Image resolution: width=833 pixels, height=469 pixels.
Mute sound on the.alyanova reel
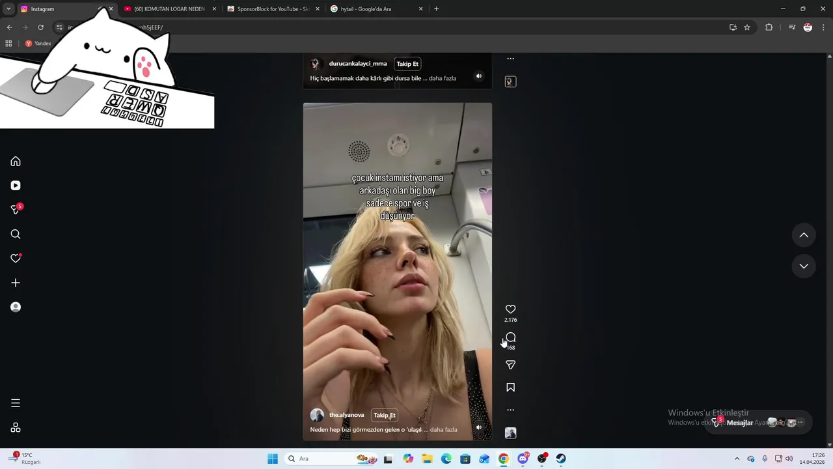coord(479,427)
